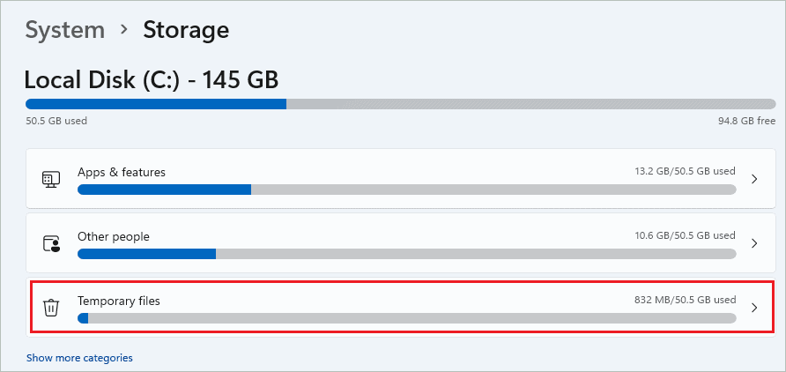Open the Apps & features label
This screenshot has height=372, width=786.
point(122,172)
